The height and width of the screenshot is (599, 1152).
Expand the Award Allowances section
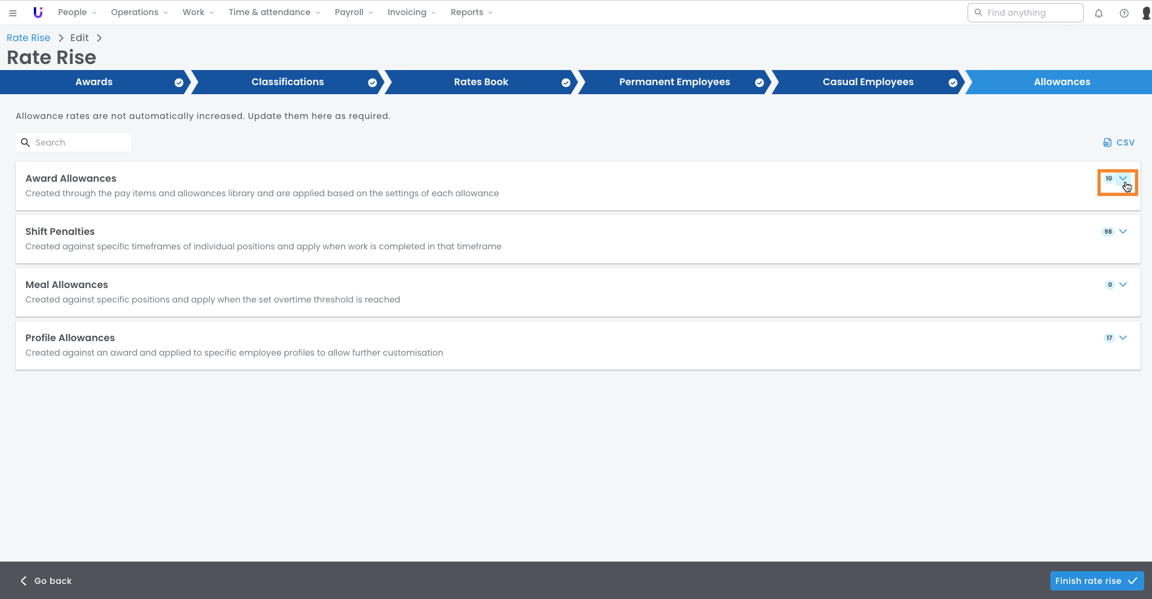coord(1123,179)
